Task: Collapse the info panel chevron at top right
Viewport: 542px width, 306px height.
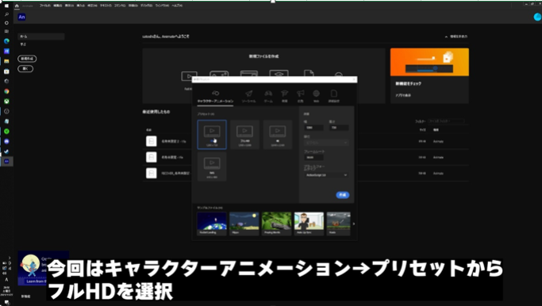Action: [x=446, y=36]
